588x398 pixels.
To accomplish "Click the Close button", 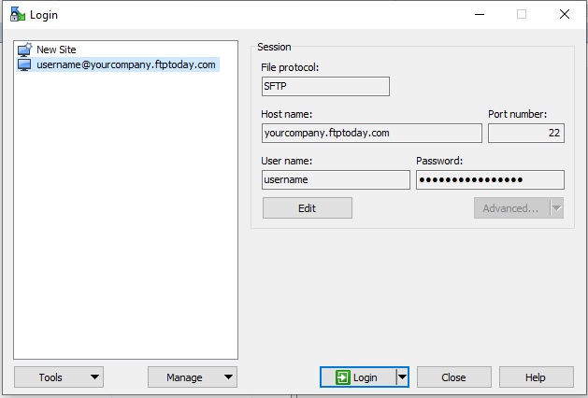I will coord(453,377).
